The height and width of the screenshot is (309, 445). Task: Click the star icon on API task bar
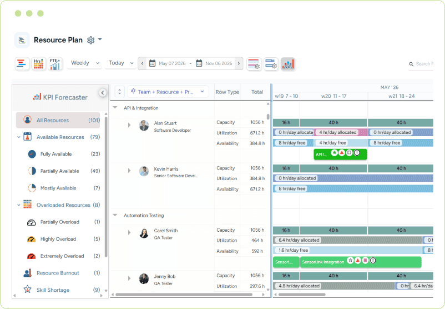(335, 153)
